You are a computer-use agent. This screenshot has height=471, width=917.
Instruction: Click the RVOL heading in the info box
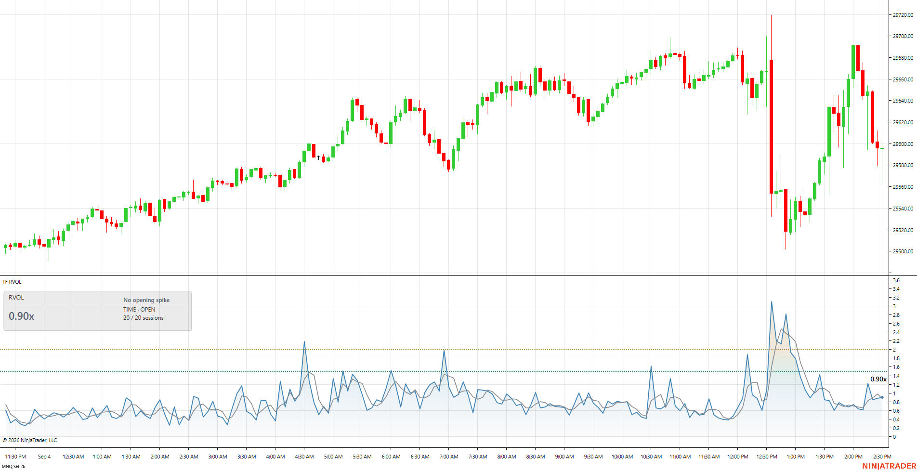pos(16,298)
